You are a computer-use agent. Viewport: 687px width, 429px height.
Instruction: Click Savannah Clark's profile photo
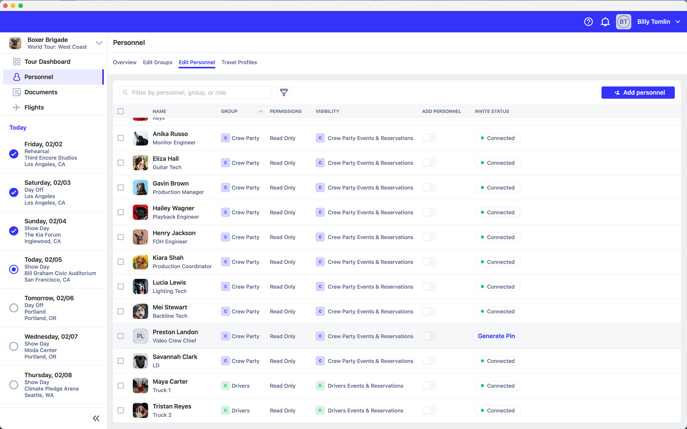[x=140, y=361]
